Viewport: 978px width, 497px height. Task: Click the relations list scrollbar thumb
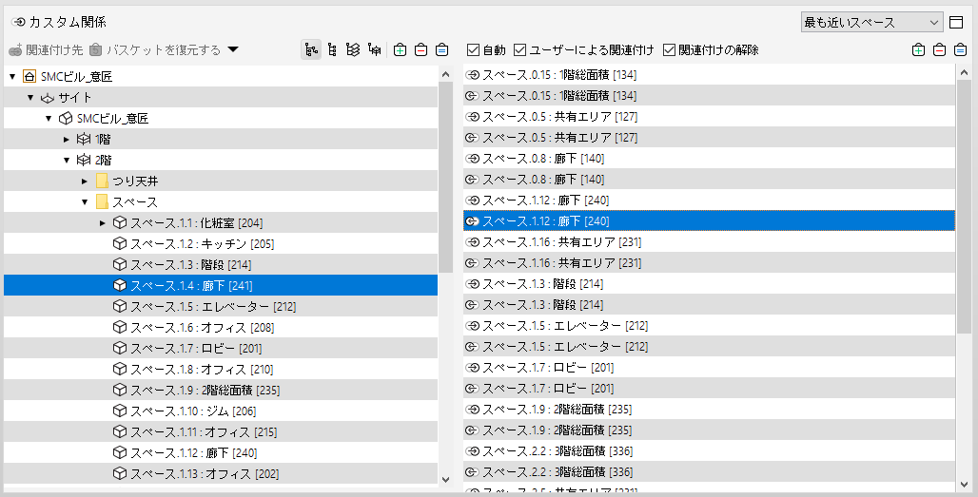[964, 206]
